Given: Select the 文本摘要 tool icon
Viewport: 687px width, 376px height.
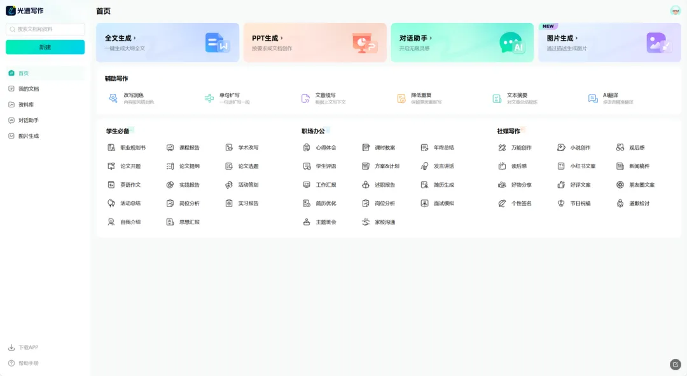Looking at the screenshot, I should pyautogui.click(x=497, y=98).
